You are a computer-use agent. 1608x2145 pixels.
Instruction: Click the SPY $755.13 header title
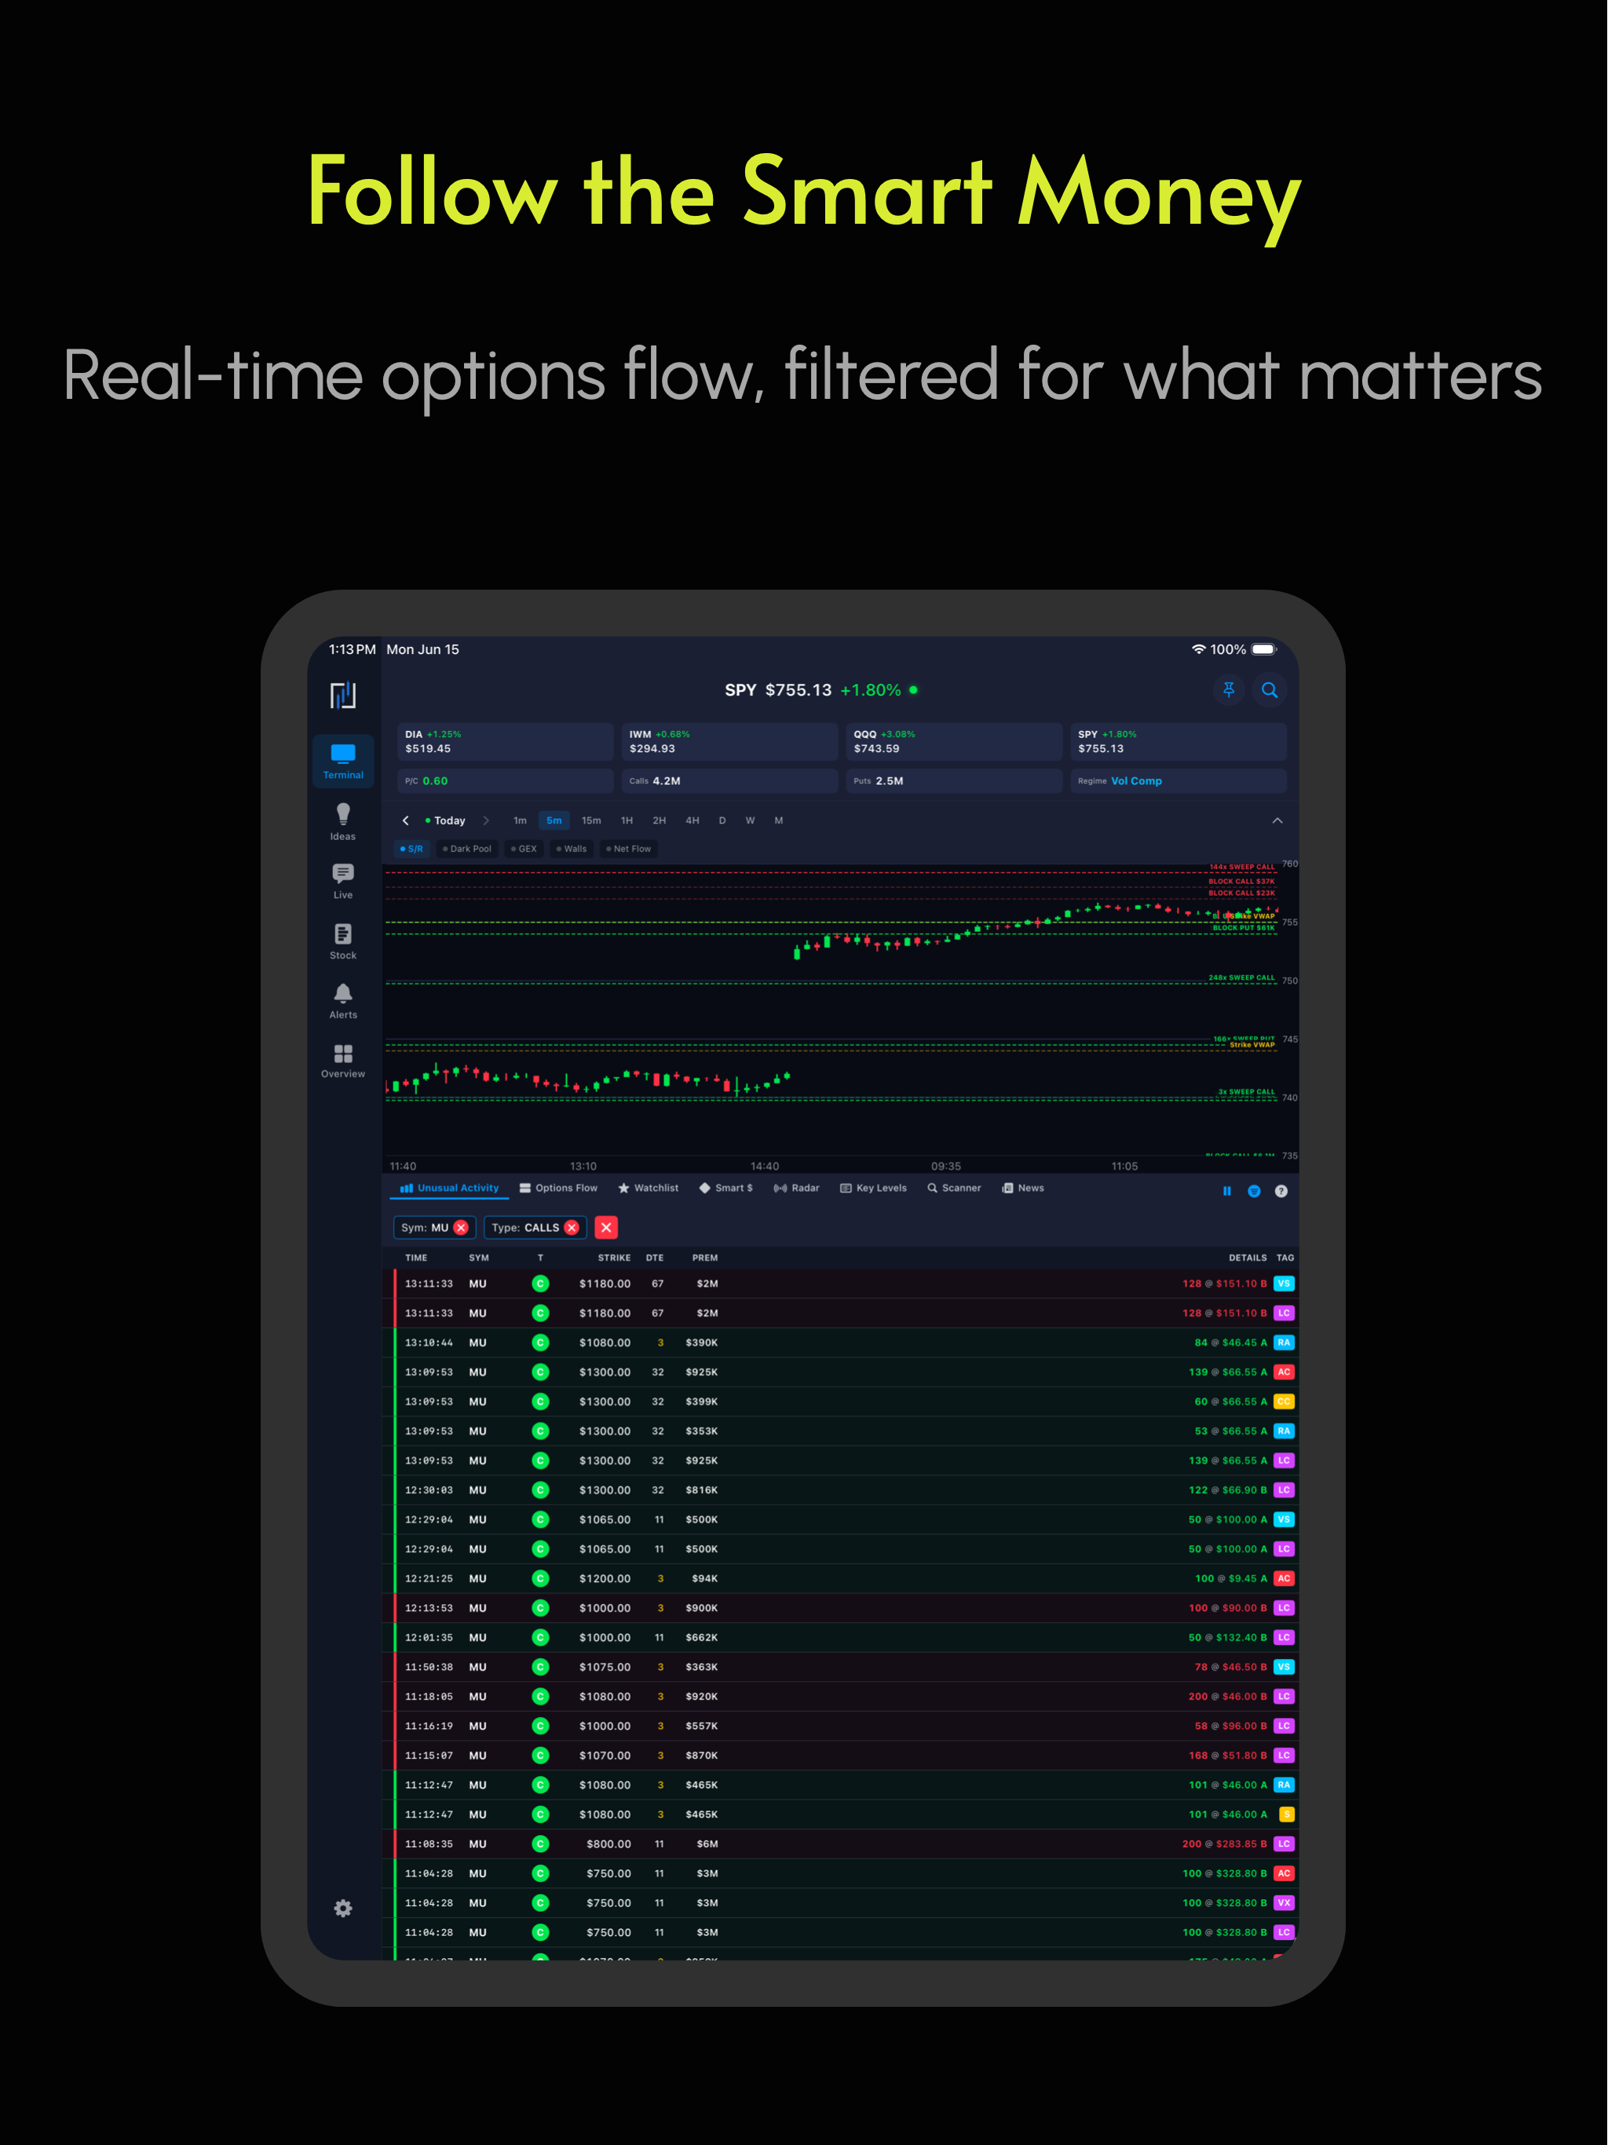point(820,689)
